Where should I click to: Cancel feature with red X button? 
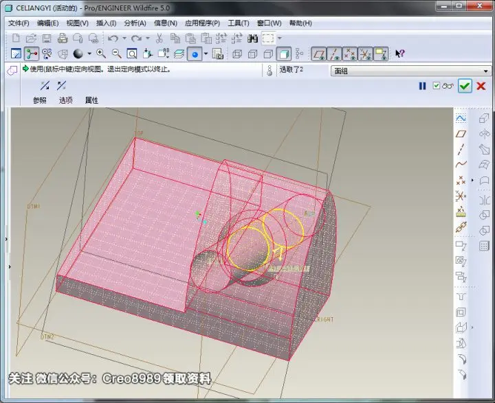click(x=481, y=86)
